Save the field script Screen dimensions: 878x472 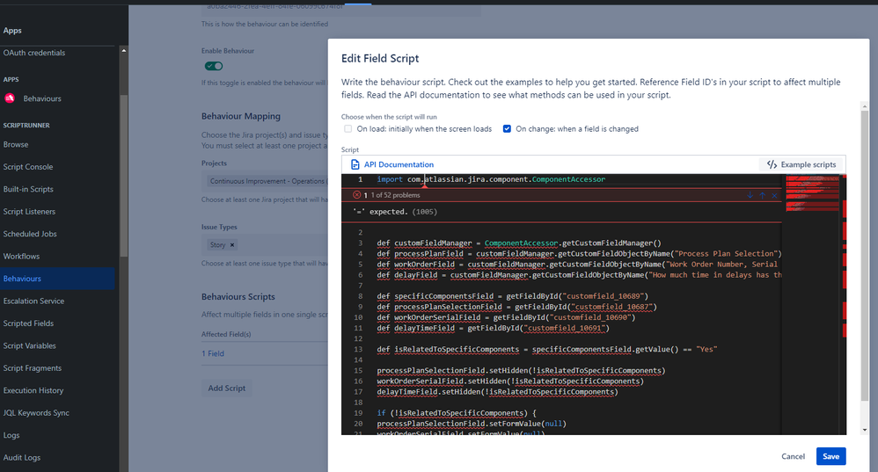click(831, 456)
